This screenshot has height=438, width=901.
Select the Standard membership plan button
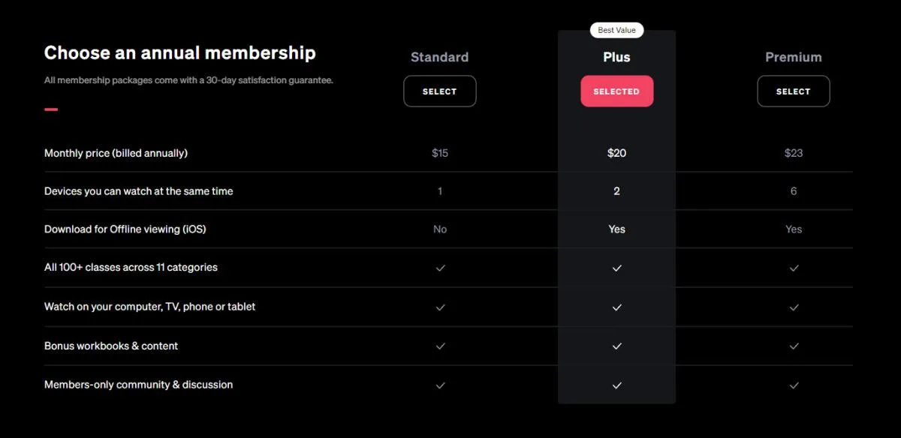(440, 91)
